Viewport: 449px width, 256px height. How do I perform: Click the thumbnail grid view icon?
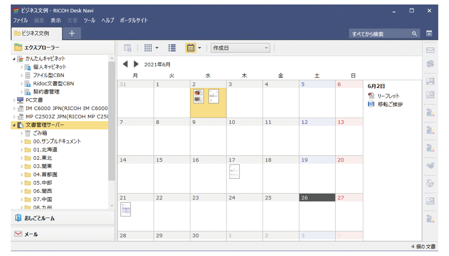click(x=148, y=48)
